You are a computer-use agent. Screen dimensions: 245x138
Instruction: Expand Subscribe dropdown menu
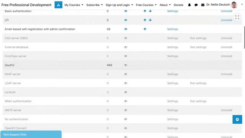(95, 5)
